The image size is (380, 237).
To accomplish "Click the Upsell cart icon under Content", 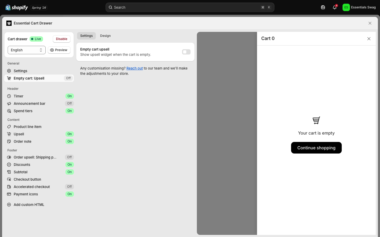I will pos(9,134).
